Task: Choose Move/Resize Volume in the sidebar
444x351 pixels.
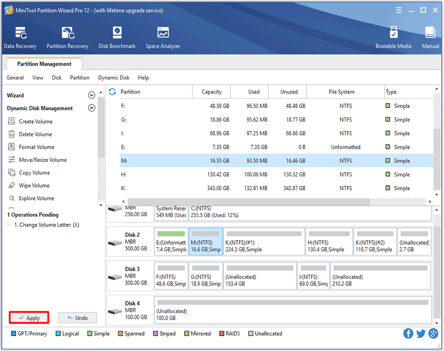Action: [x=43, y=160]
